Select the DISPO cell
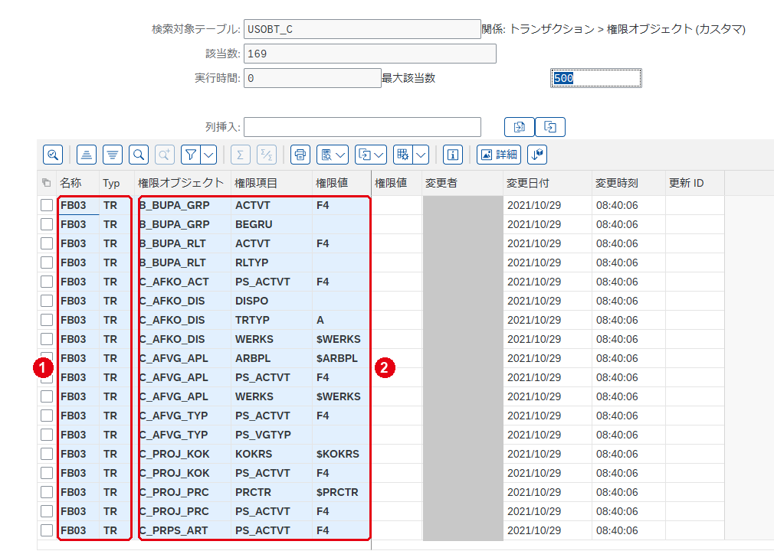Image resolution: width=774 pixels, height=551 pixels. [x=271, y=301]
